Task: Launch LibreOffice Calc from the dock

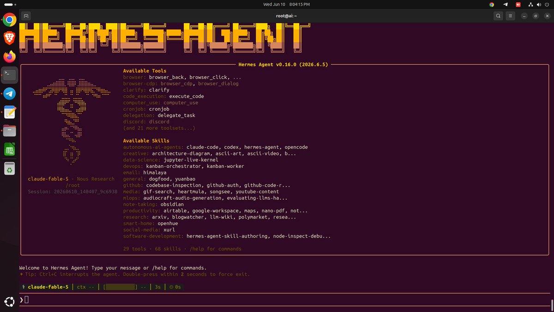Action: click(10, 149)
